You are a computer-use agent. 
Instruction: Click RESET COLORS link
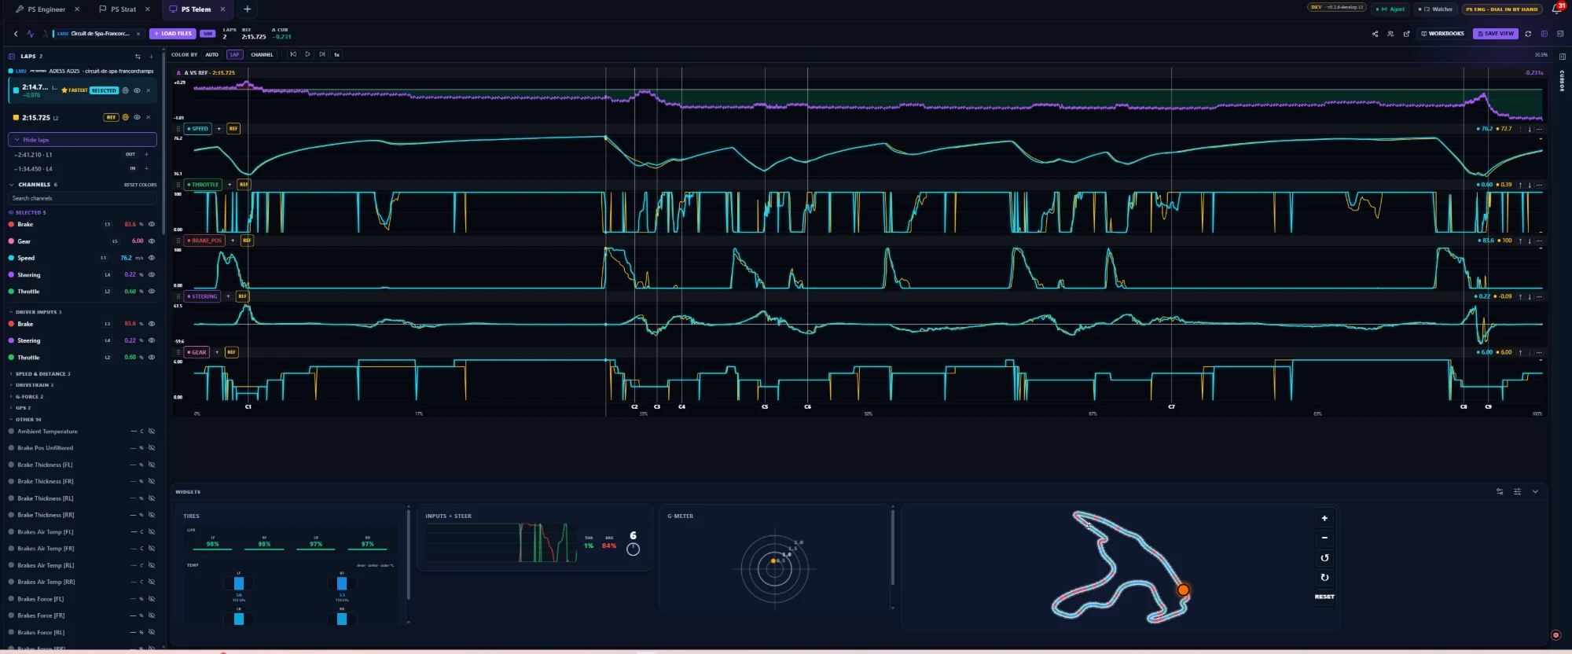tap(140, 185)
